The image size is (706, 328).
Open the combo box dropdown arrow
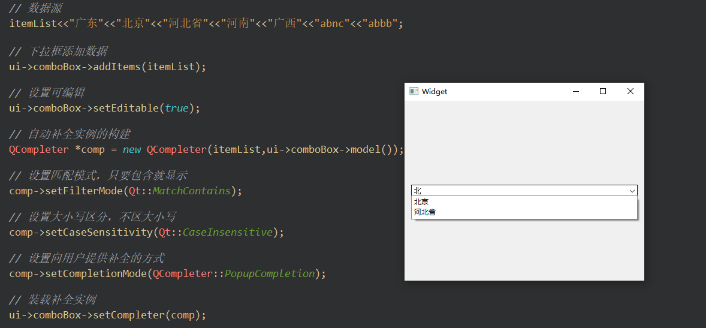(x=632, y=191)
